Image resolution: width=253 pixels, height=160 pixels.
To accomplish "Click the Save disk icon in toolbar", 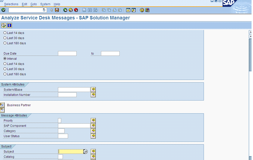I will coord(57,10).
